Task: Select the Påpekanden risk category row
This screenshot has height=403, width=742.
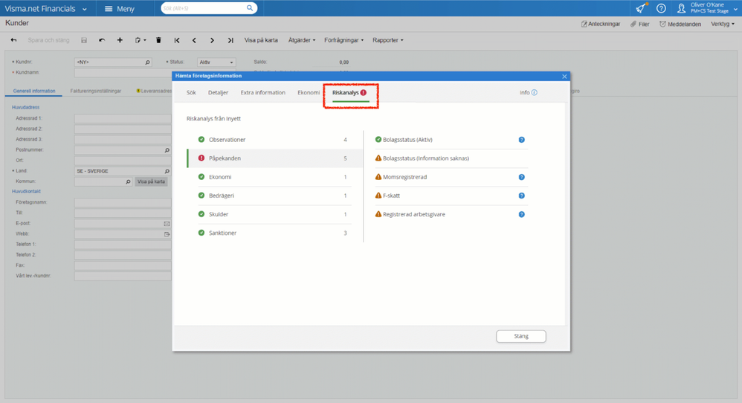Action: [275, 158]
